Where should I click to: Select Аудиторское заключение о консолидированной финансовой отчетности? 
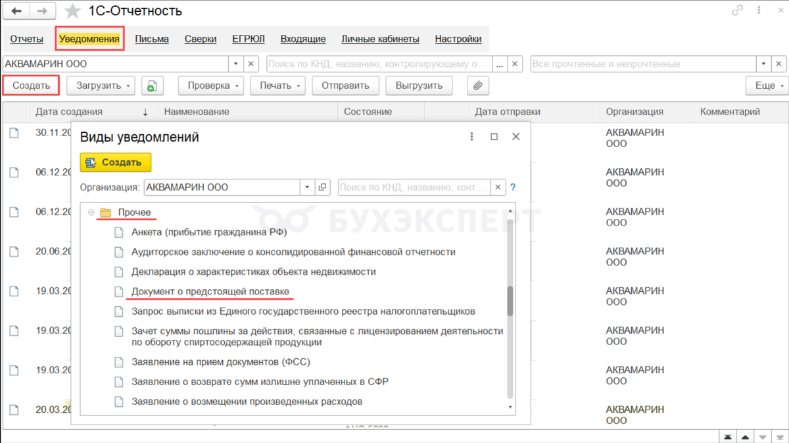point(293,252)
